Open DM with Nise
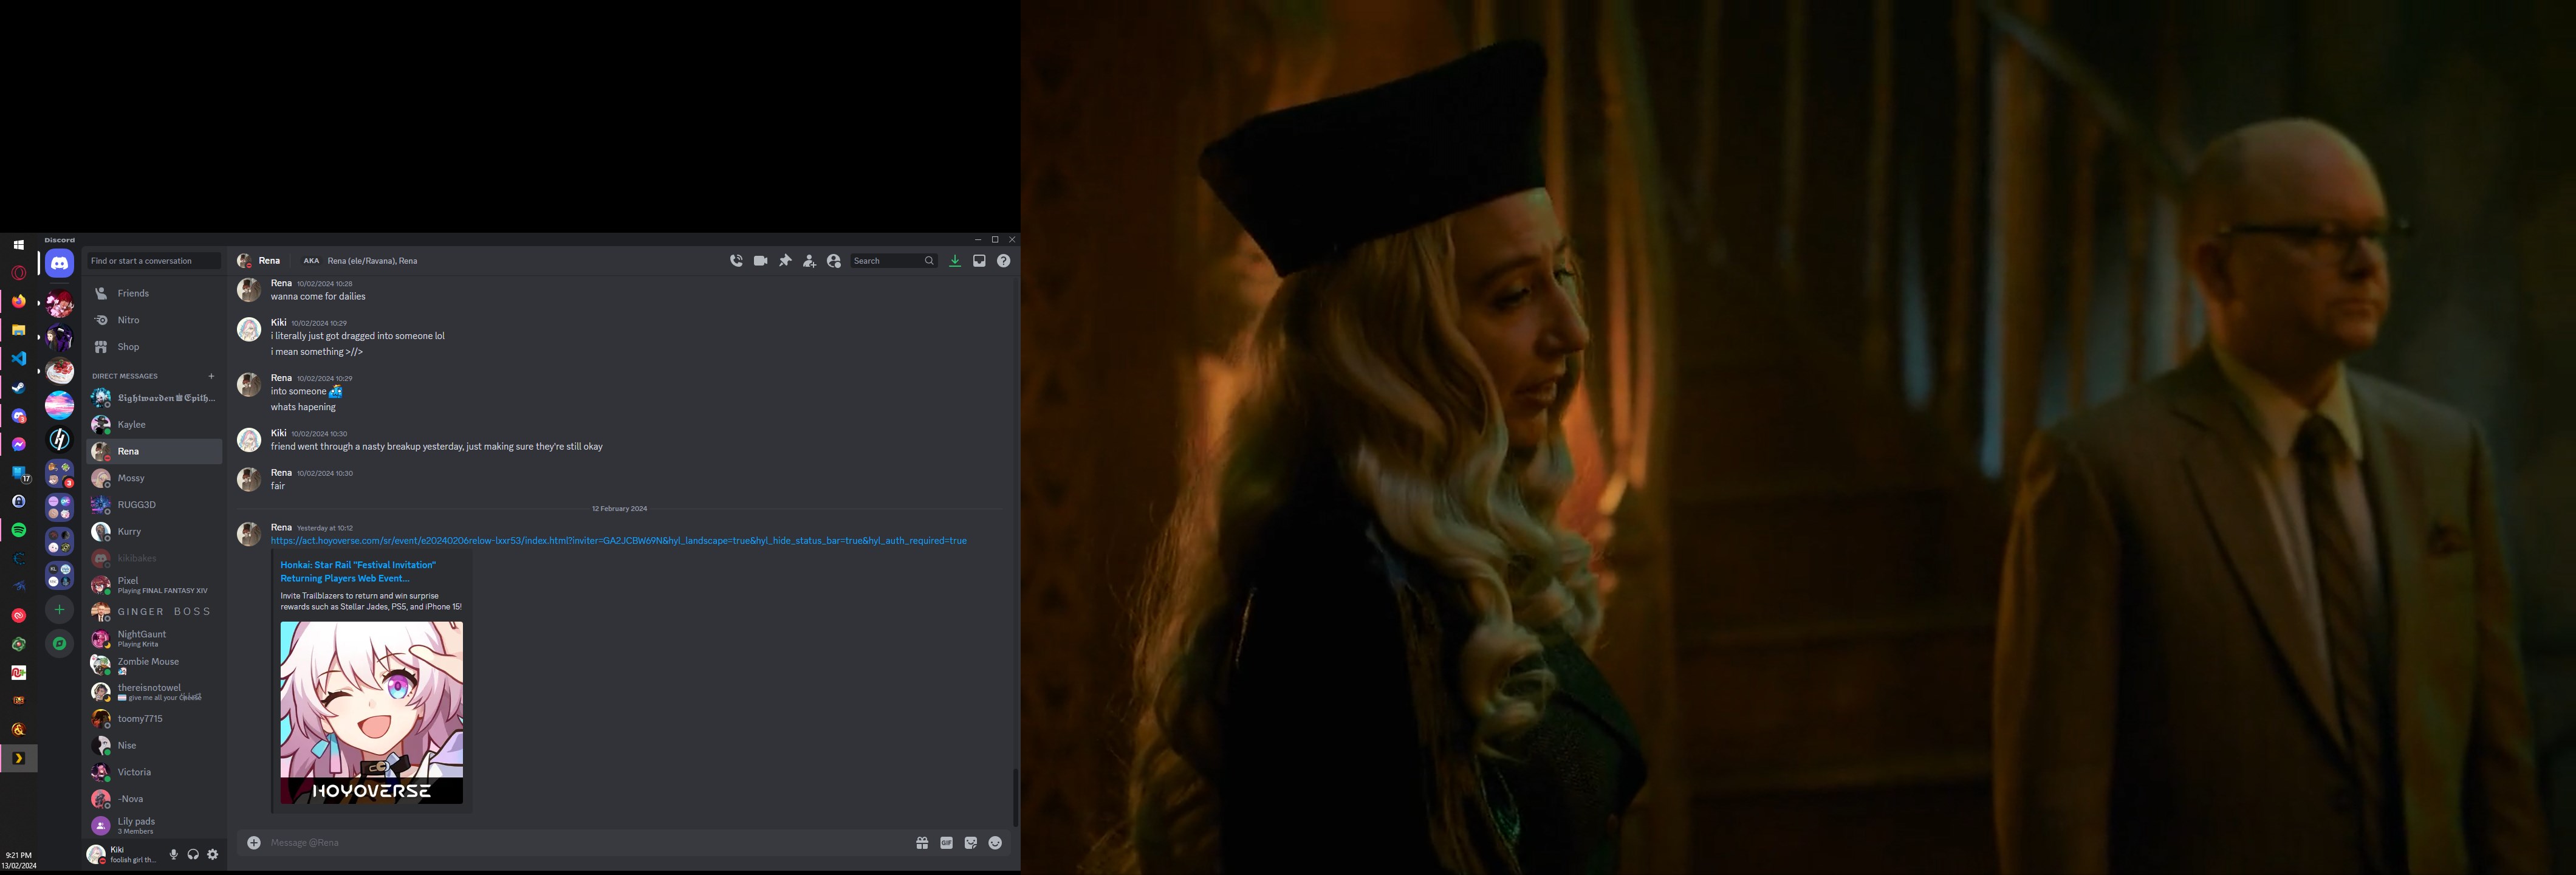Viewport: 2576px width, 875px height. click(154, 745)
